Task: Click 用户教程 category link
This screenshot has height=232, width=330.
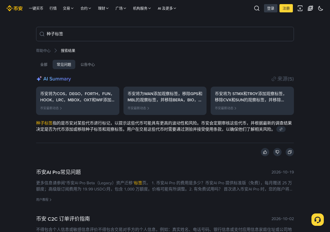Action: 44,200
